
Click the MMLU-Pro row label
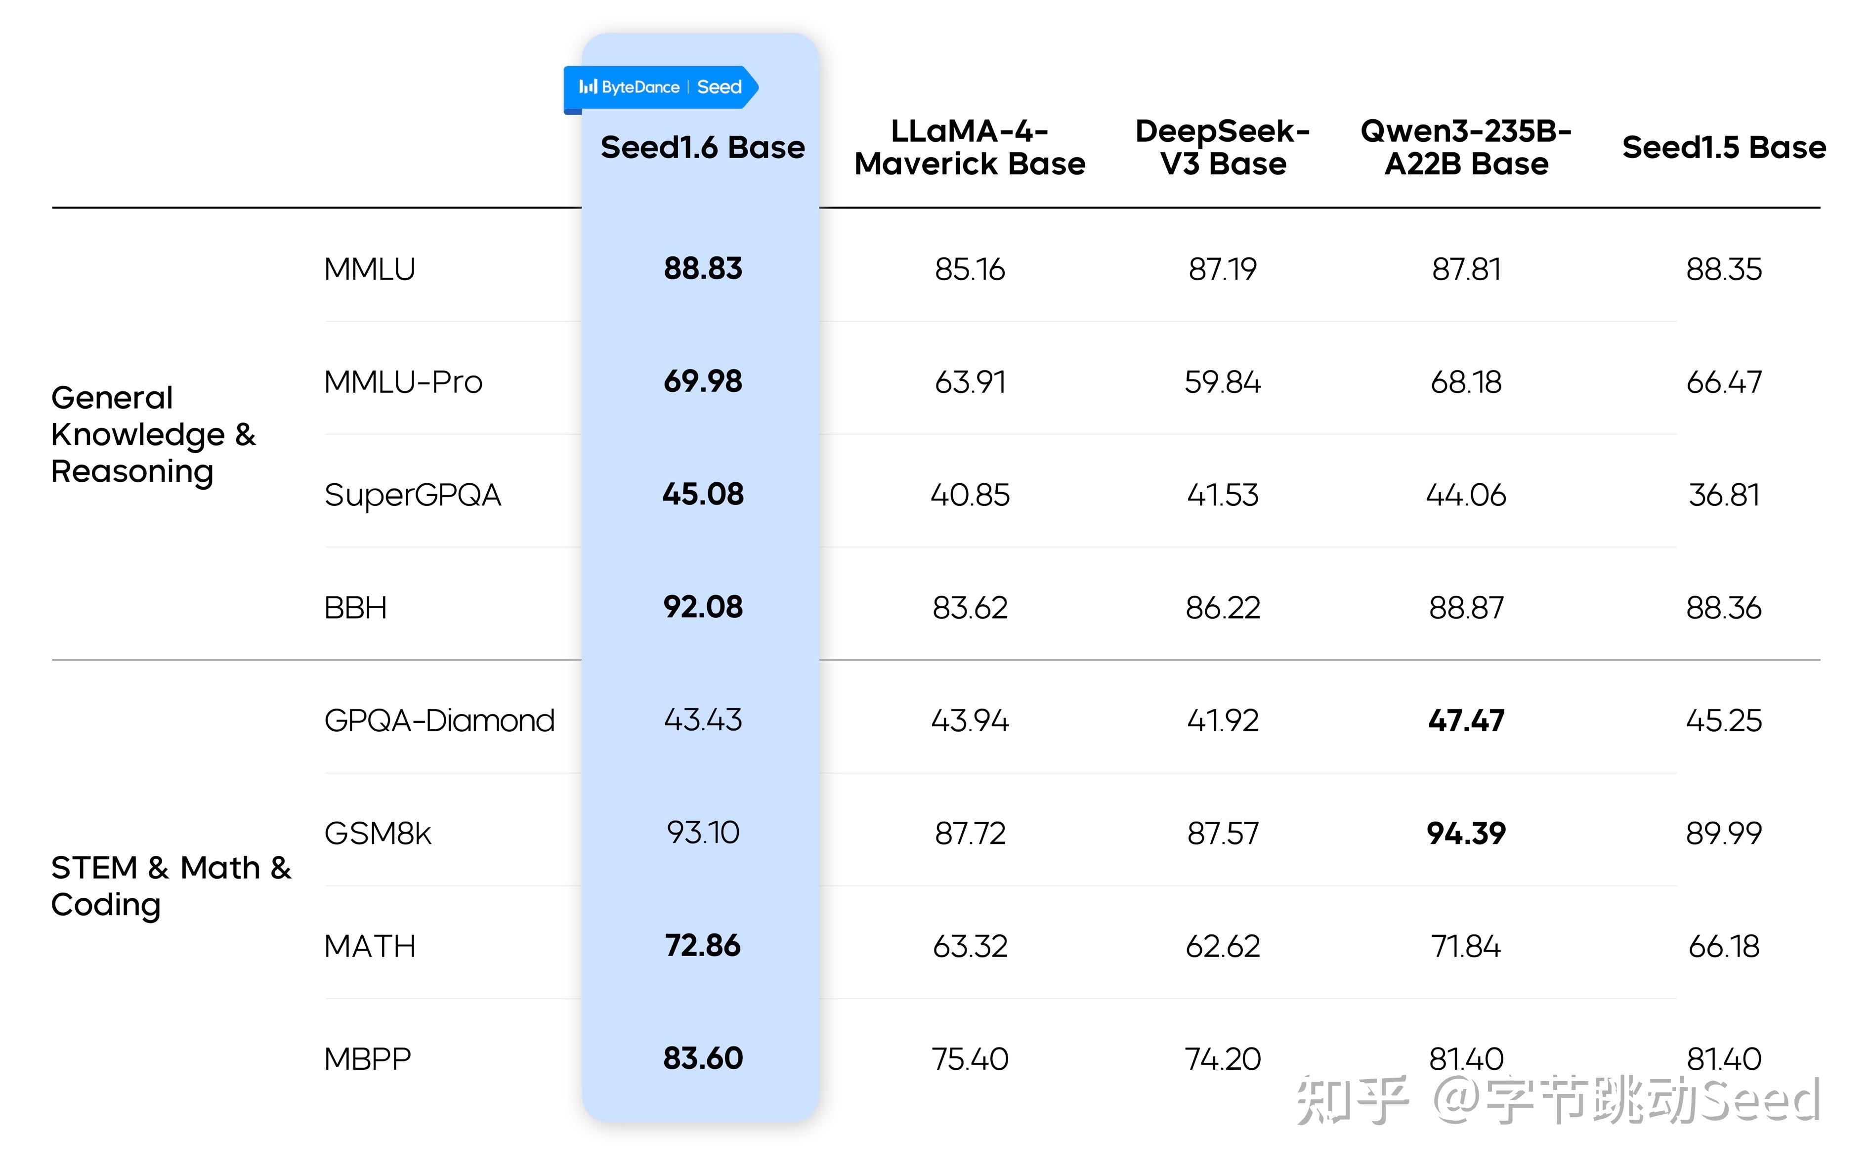coord(403,382)
